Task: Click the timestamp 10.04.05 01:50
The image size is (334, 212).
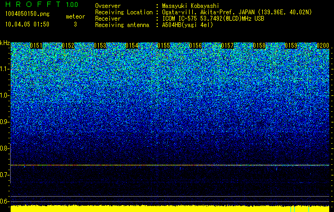Action: (x=27, y=24)
